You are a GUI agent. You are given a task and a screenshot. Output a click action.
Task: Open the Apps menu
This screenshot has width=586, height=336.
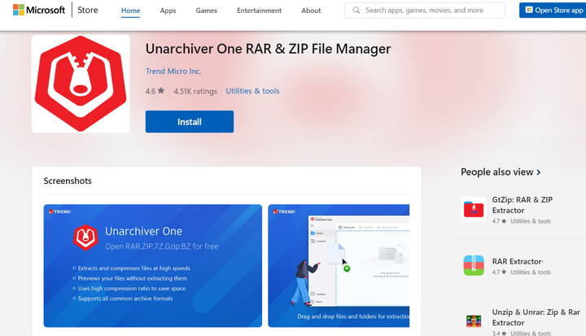[x=168, y=11]
